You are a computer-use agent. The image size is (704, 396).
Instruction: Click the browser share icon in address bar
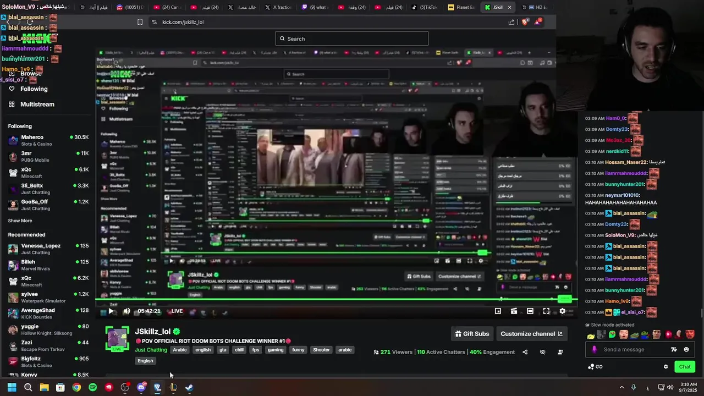(x=512, y=22)
